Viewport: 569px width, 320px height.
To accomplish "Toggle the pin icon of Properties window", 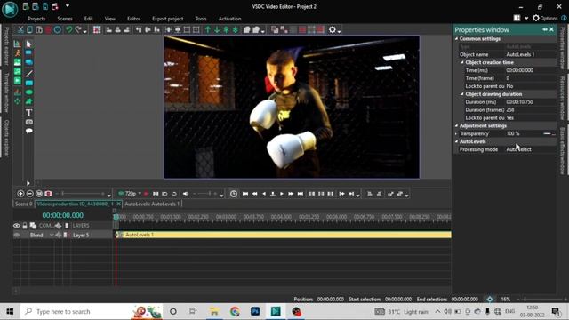I will click(x=545, y=29).
